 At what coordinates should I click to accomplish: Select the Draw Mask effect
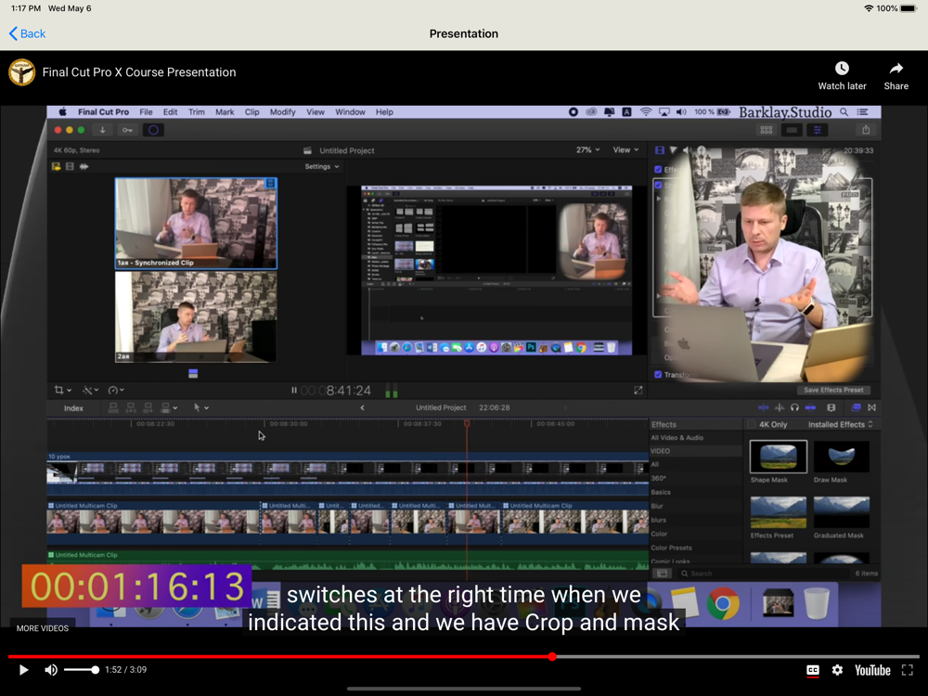[841, 462]
